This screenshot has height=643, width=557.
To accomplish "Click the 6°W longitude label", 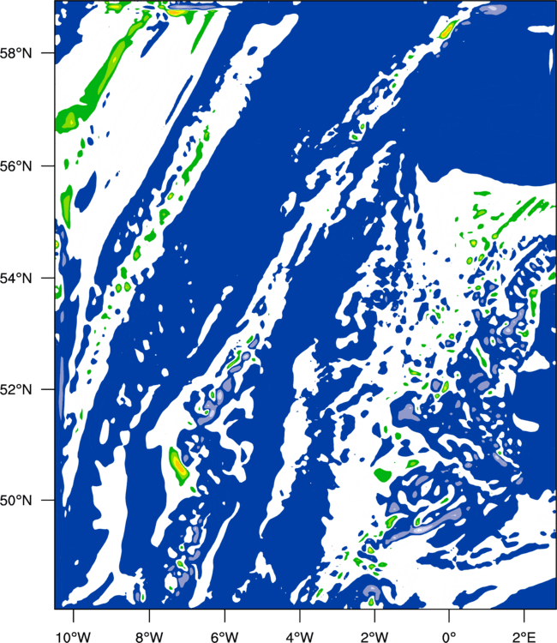I will pos(225,636).
